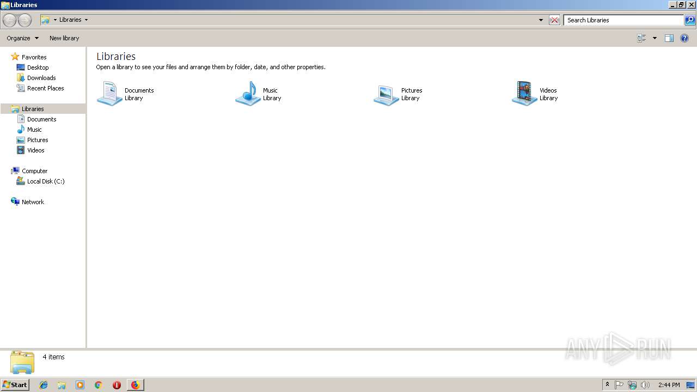The width and height of the screenshot is (697, 392).
Task: Click the Back navigation button
Action: click(9, 20)
